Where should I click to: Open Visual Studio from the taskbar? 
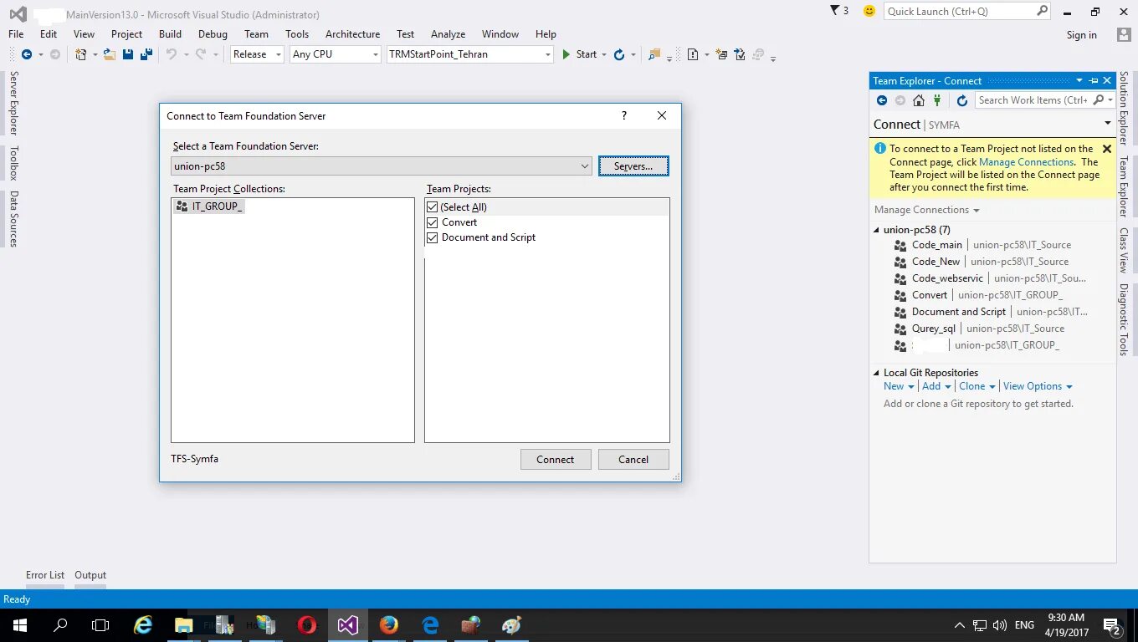[348, 624]
